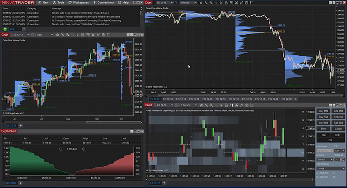This screenshot has width=347, height=188.
Task: Click zoom in icon on Daily chart
Action: (x=68, y=35)
